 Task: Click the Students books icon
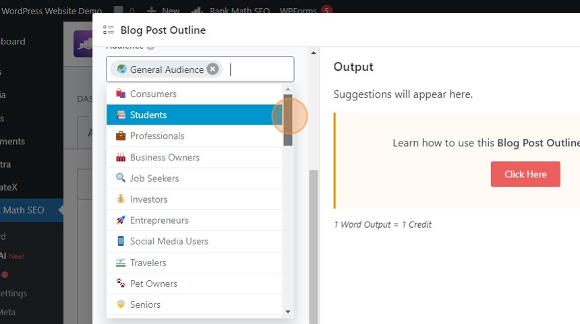121,115
